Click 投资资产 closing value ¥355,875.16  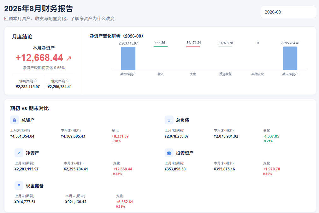[224, 169]
